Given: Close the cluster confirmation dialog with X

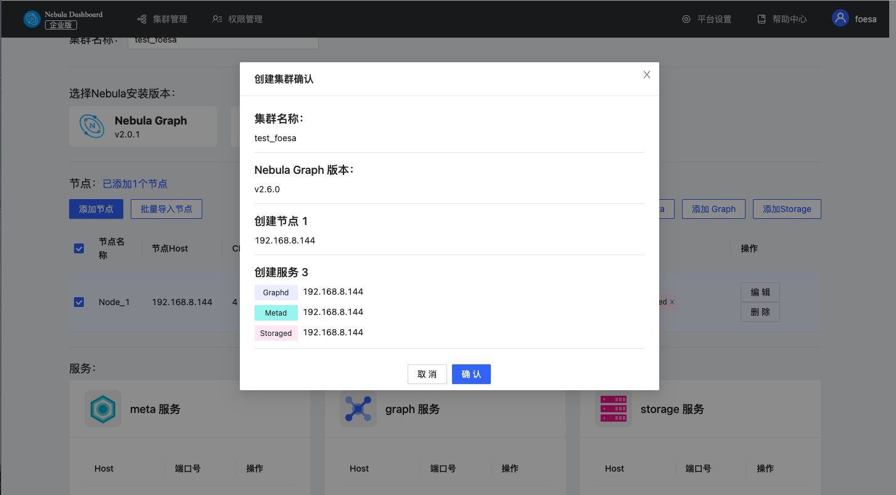Looking at the screenshot, I should pos(647,75).
